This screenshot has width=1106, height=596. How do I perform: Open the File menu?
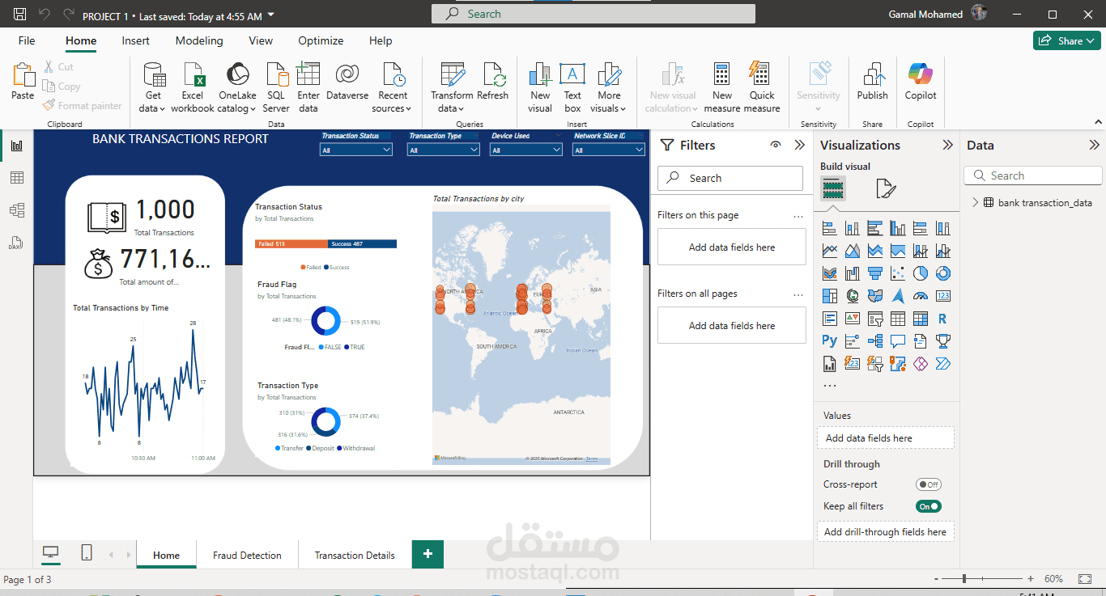[27, 40]
